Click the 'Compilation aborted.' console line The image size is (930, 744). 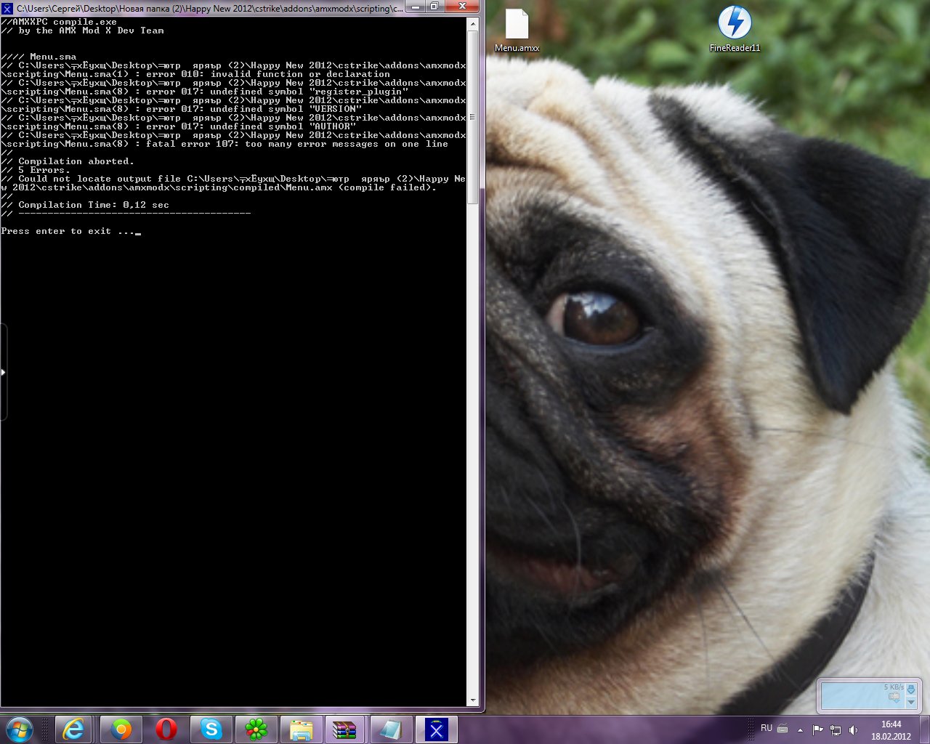(x=76, y=161)
